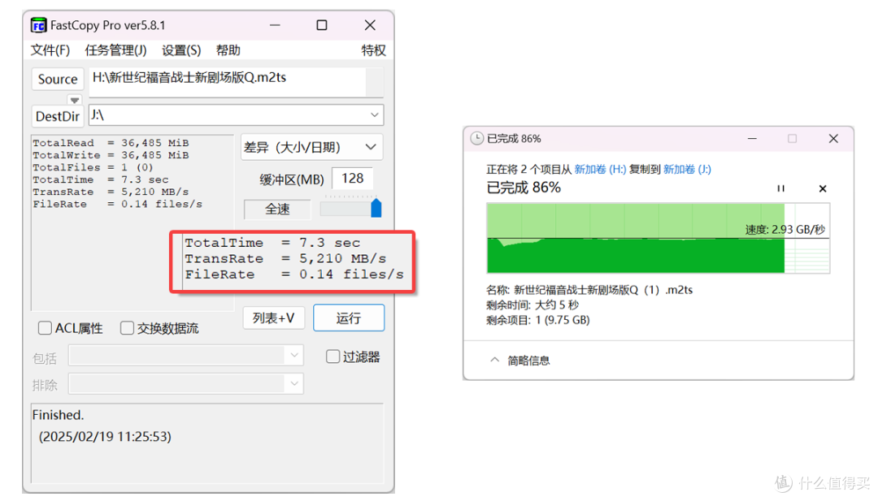The image size is (878, 501).
Task: Open the 差异 (大小/日期) mode dropdown
Action: pos(312,148)
